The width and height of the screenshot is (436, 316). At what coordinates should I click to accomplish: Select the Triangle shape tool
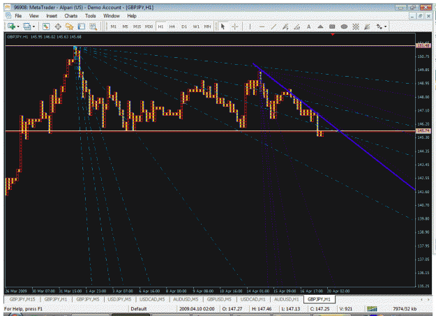click(320, 27)
